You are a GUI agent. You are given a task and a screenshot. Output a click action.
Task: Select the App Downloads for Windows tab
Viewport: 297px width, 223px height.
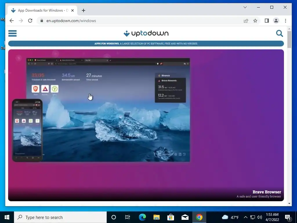(x=42, y=10)
